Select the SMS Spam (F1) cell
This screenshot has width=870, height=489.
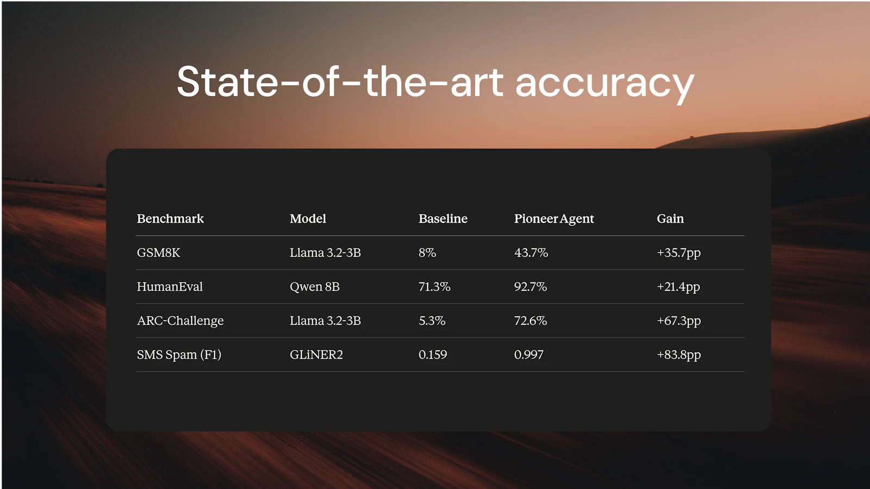point(179,355)
